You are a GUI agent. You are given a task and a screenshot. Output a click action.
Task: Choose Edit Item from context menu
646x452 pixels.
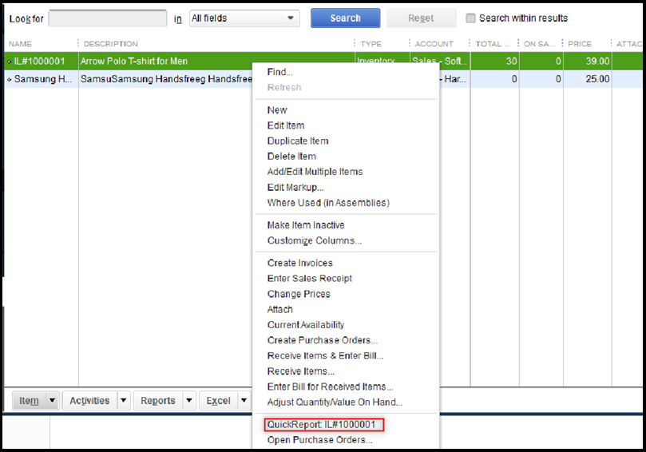[x=286, y=125]
